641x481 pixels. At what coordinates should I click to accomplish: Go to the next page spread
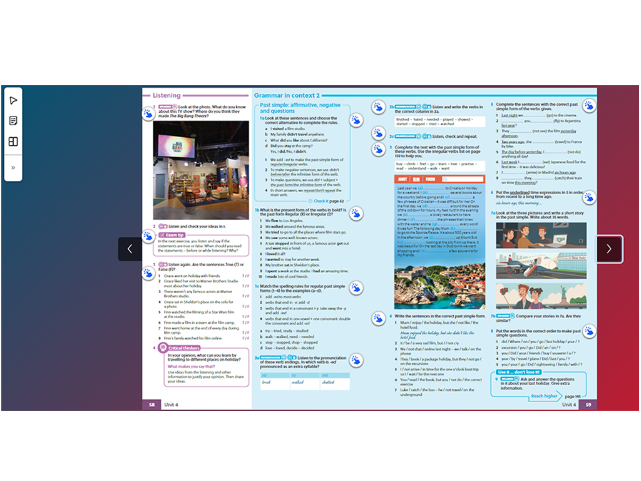609,249
